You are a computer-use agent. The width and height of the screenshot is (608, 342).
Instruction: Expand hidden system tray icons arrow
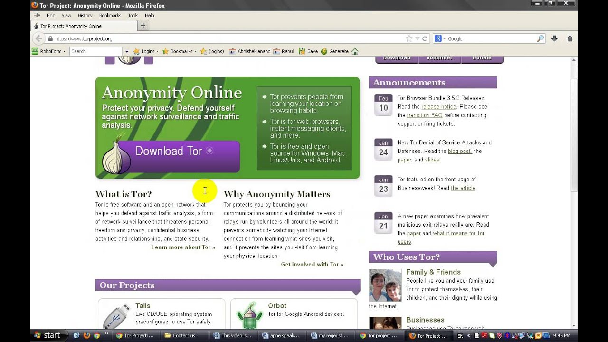pos(468,335)
